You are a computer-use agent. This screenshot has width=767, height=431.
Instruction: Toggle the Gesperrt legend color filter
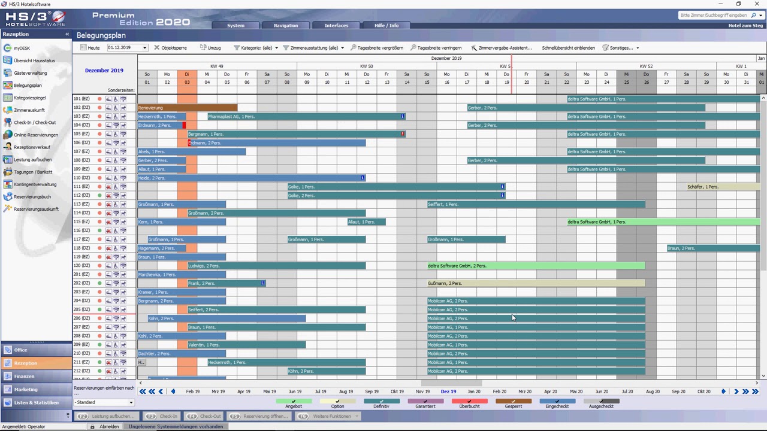pyautogui.click(x=514, y=402)
